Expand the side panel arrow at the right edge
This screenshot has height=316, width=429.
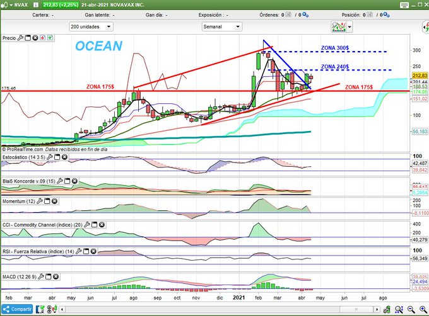point(426,27)
